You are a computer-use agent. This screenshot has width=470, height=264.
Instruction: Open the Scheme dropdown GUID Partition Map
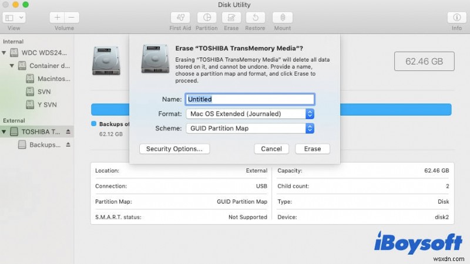click(x=250, y=128)
